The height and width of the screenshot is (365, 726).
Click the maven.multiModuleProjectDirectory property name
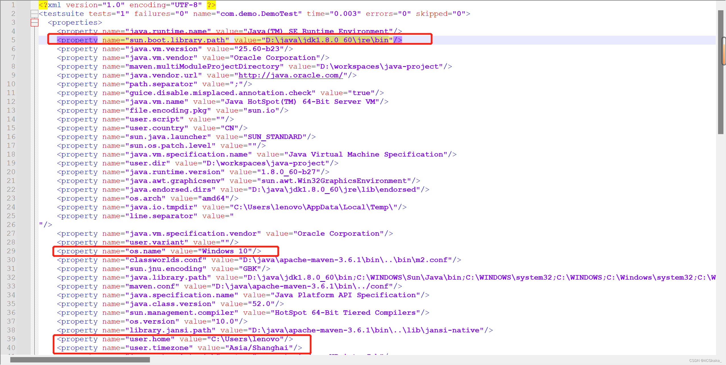coord(205,66)
